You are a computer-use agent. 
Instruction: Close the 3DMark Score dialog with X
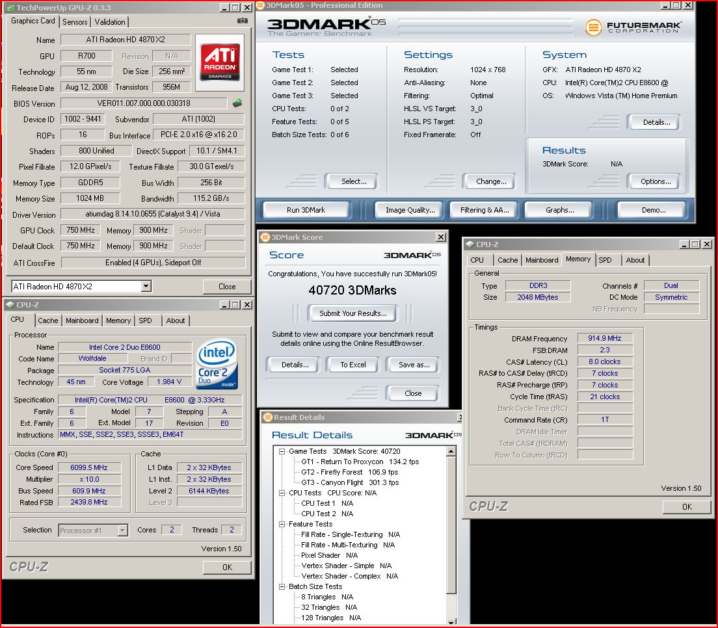(x=440, y=237)
